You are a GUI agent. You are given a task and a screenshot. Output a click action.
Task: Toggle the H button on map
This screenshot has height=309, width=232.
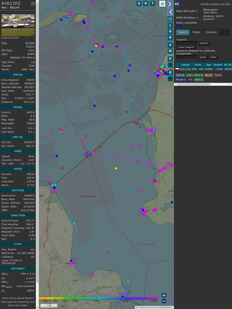(x=146, y=3)
